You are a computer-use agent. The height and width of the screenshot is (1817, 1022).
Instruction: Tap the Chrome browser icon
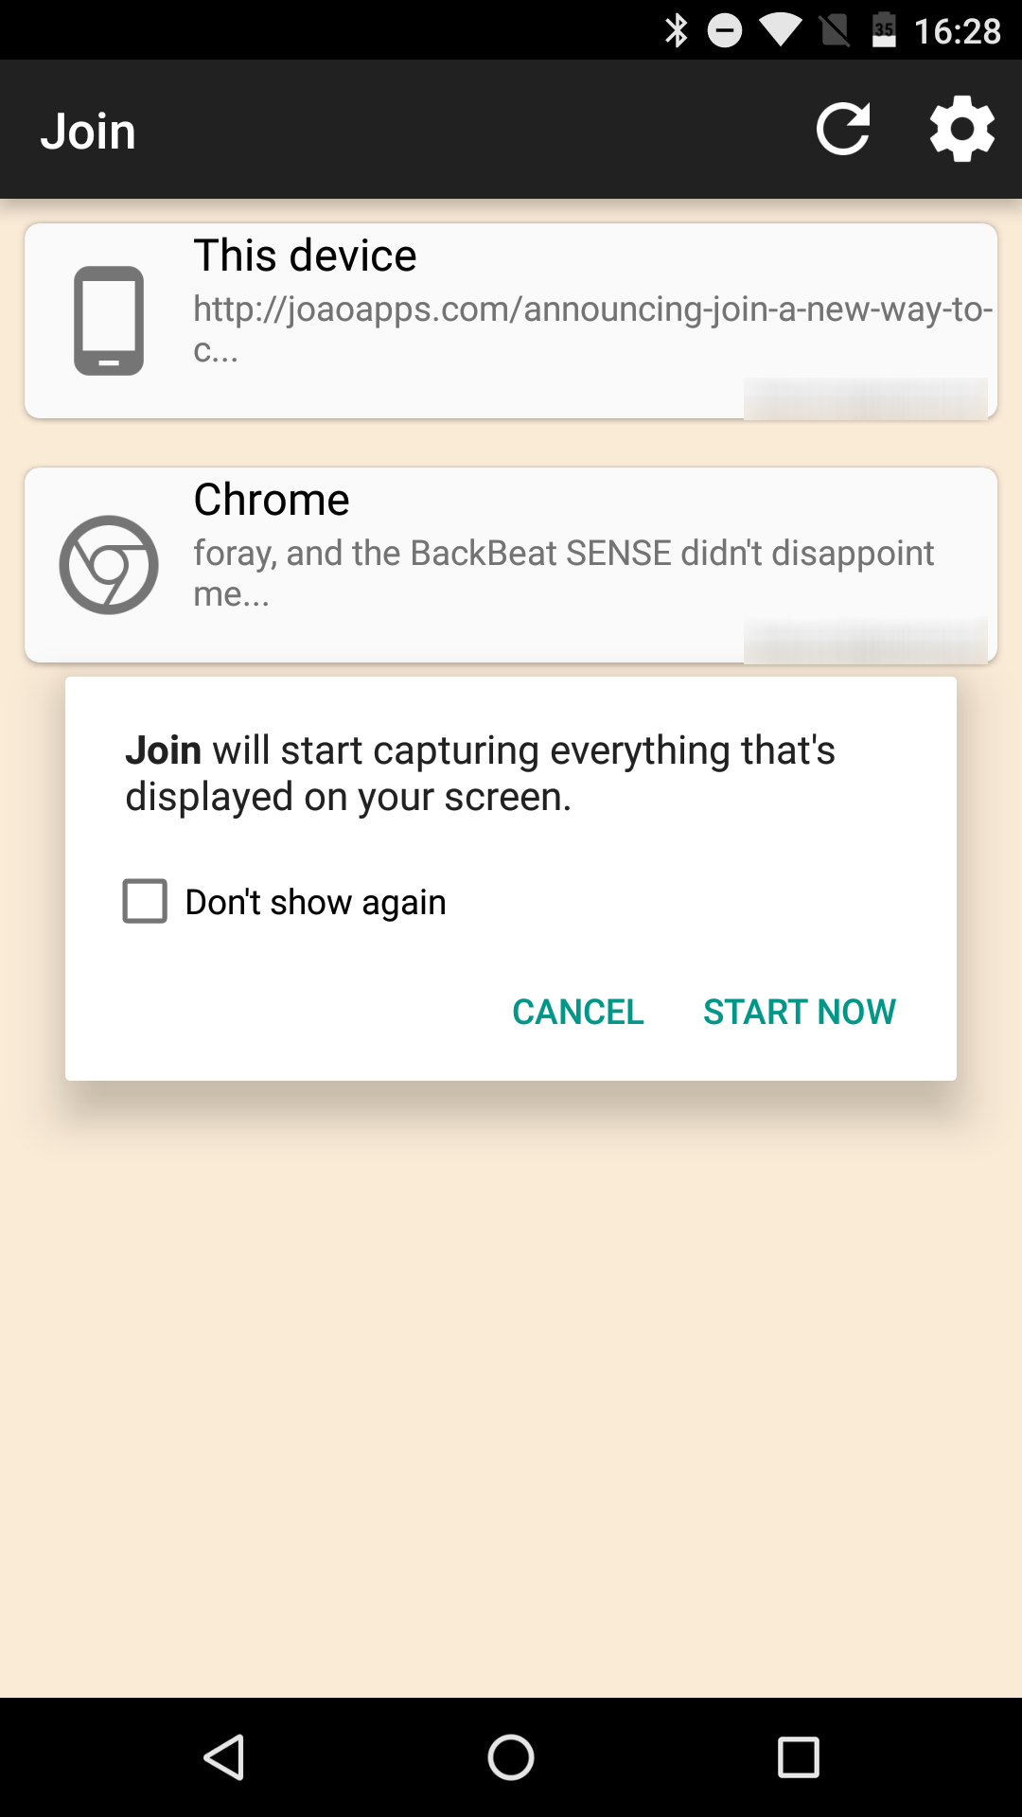click(x=109, y=565)
